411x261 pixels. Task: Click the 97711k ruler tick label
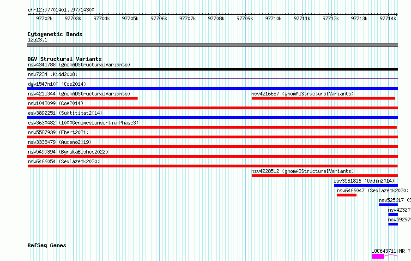pos(302,18)
